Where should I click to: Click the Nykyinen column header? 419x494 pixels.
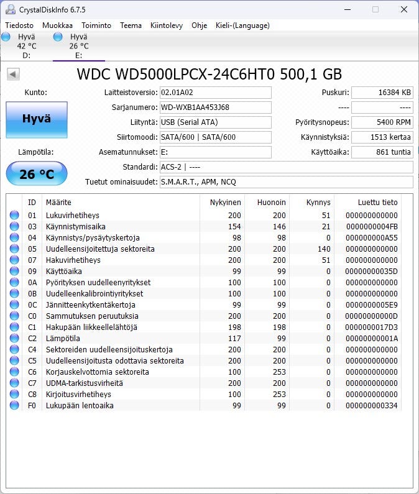(223, 203)
